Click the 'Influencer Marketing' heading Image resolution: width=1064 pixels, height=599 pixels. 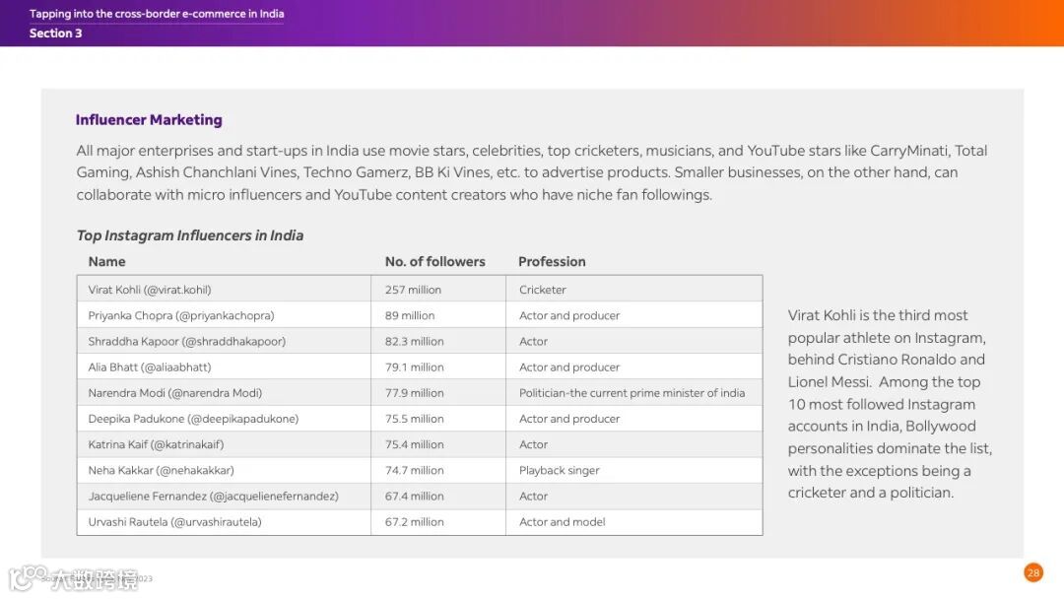pos(149,120)
